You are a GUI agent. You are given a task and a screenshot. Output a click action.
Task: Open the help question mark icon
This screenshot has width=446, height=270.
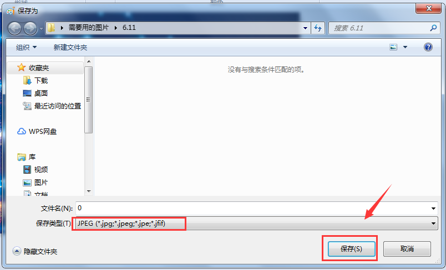[x=428, y=47]
